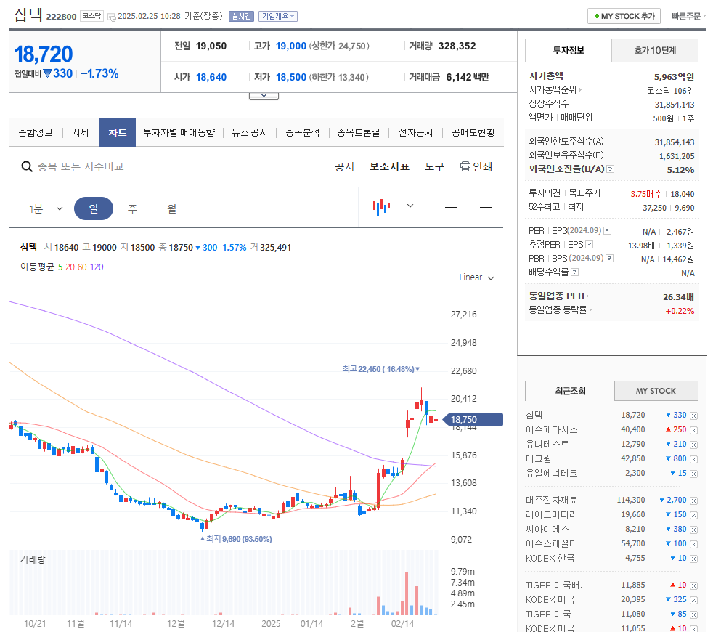Zoom out the chart with minus icon

tap(451, 207)
